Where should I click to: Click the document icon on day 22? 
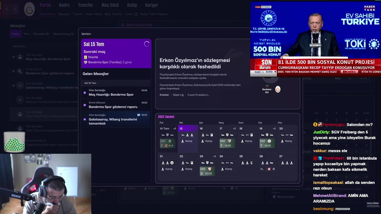tap(192, 163)
